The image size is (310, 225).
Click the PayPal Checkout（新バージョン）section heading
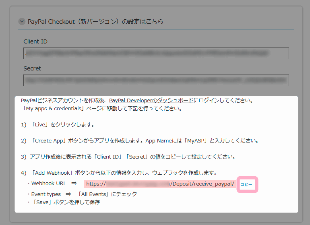(95, 22)
